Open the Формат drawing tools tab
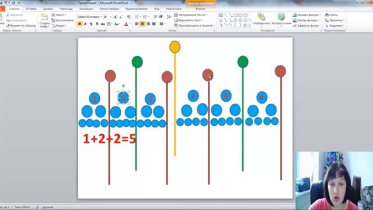373x210 pixels. click(200, 9)
